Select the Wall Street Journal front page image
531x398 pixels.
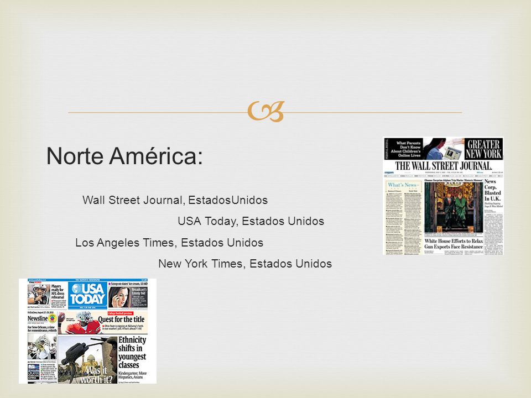coord(443,196)
